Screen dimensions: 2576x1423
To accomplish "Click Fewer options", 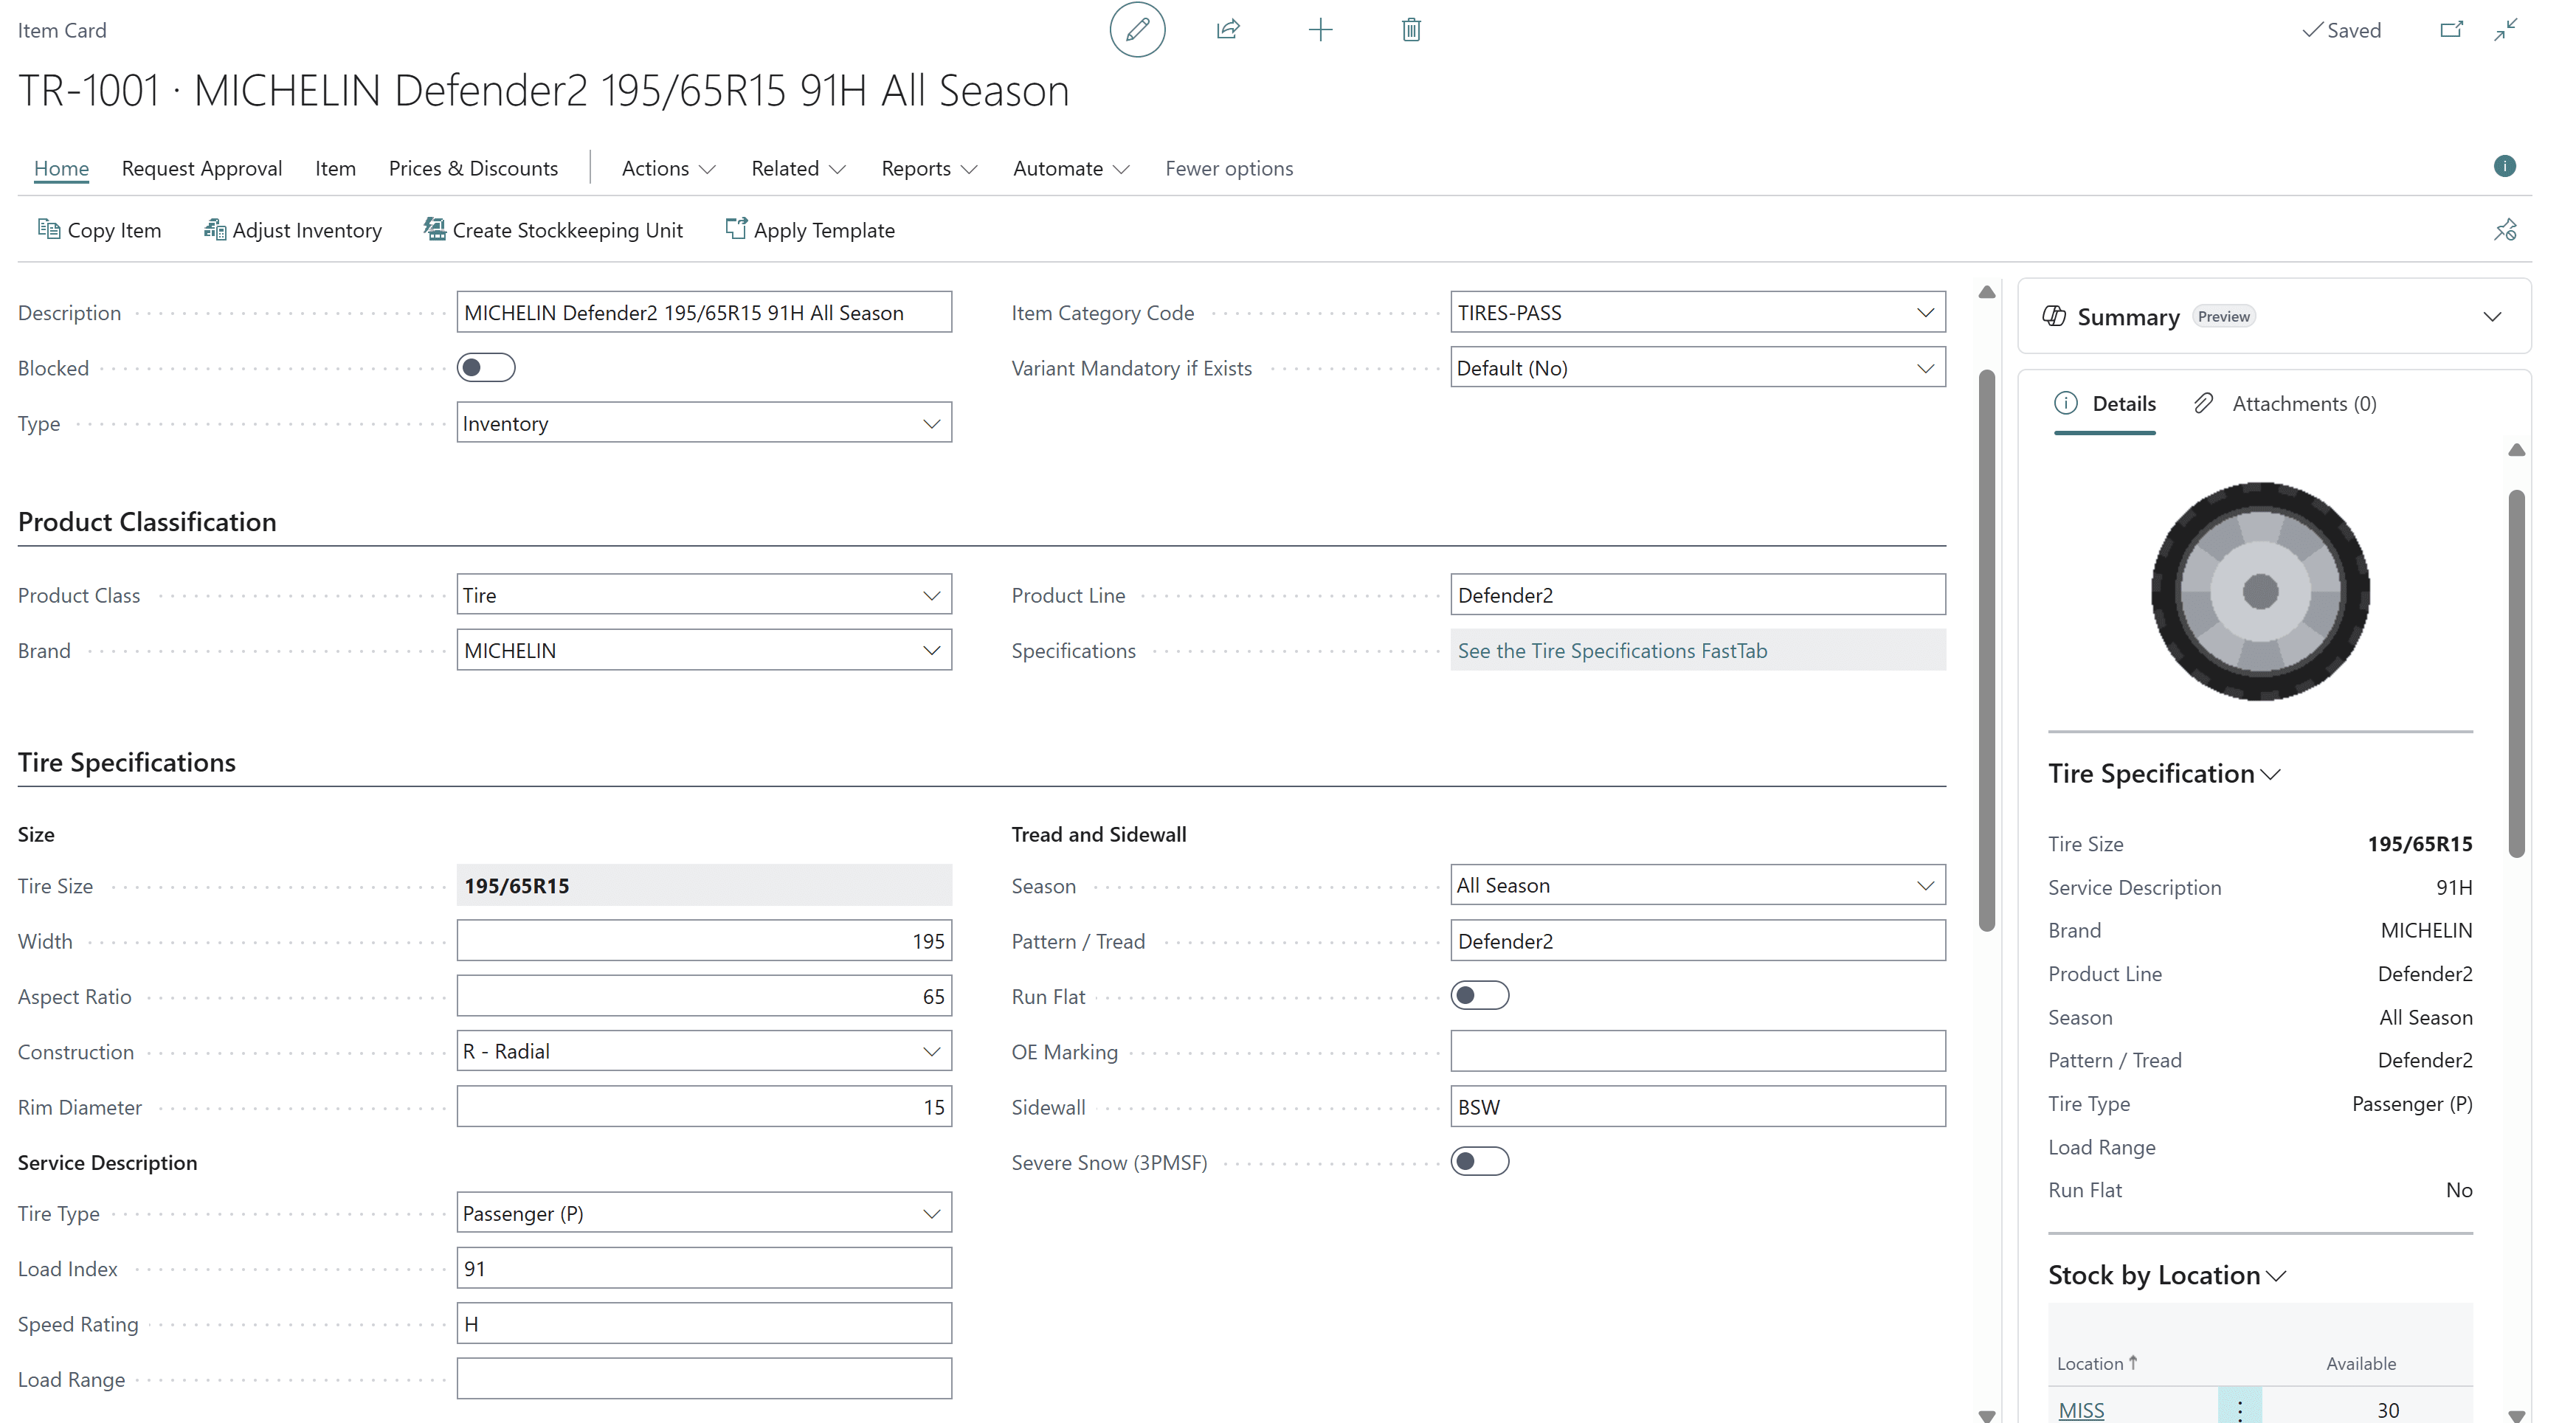I will tap(1229, 168).
